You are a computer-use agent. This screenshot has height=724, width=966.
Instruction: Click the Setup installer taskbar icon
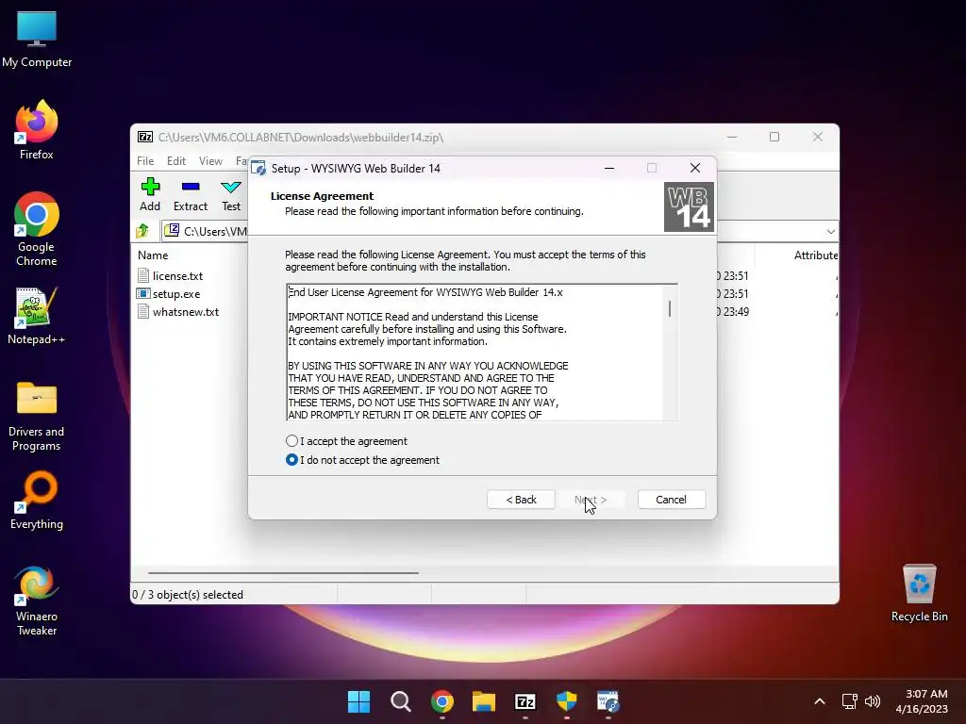[x=608, y=701]
